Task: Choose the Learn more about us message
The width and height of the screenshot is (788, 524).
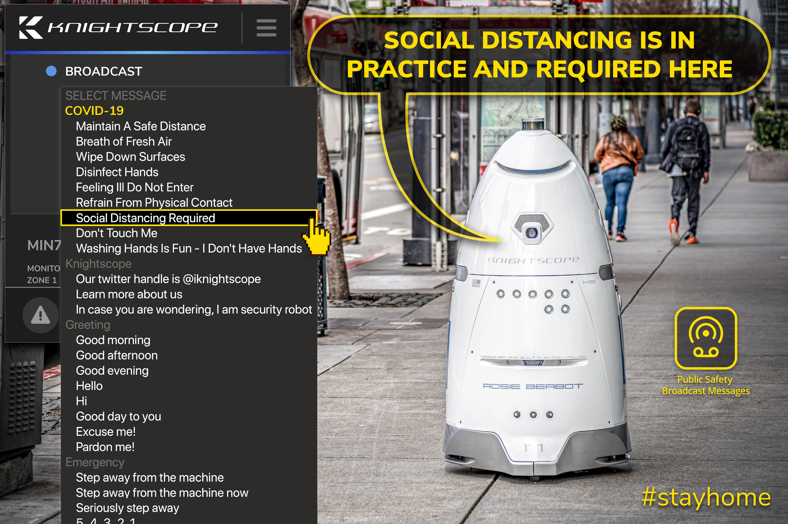Action: click(129, 294)
